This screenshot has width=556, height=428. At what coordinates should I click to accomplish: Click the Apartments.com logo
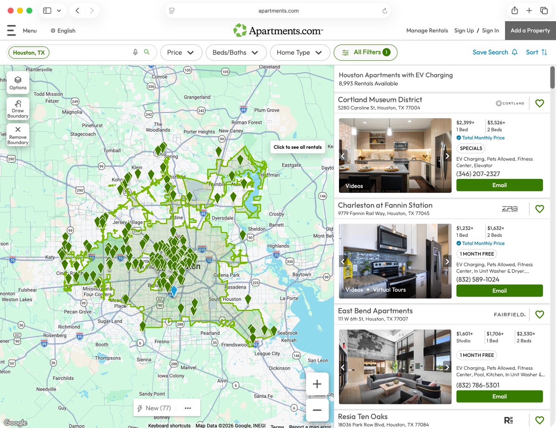pyautogui.click(x=278, y=31)
